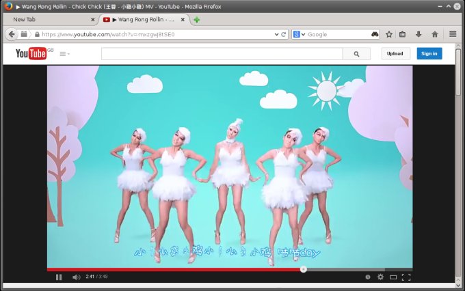Maximize the Firefox window

(x=449, y=6)
